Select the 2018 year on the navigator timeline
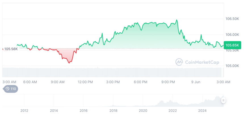Viewport: 244px width, 114px height. tap(113, 110)
